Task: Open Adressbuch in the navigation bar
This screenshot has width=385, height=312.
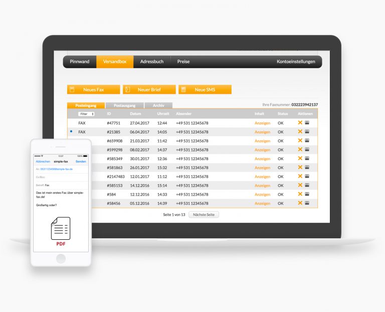Action: (x=152, y=62)
